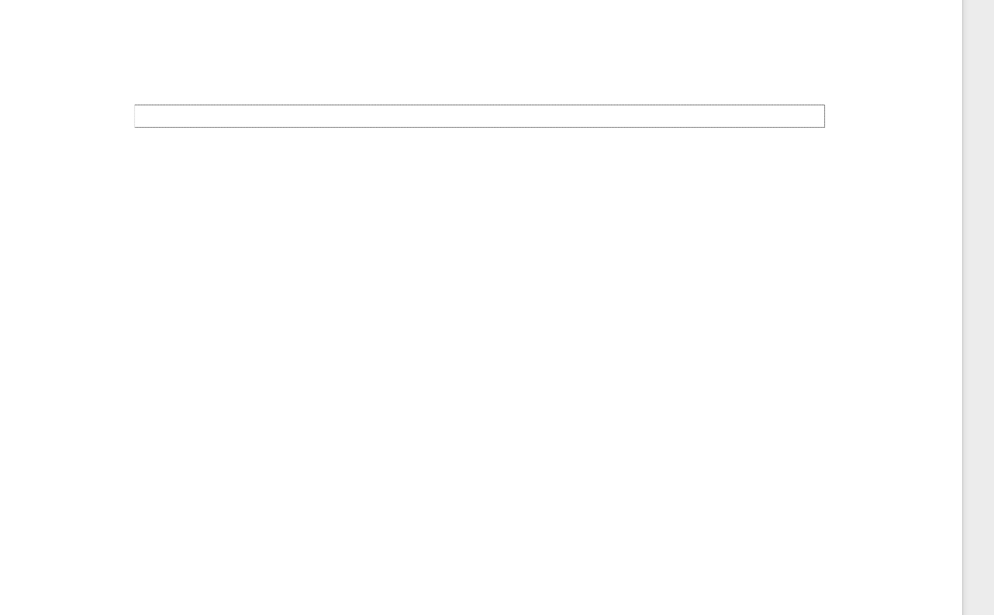This screenshot has height=615, width=994.
Task: Select the dotted frame's top border
Action: click(480, 105)
